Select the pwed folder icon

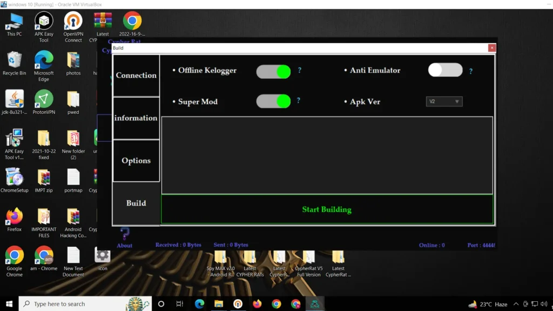pos(73,102)
